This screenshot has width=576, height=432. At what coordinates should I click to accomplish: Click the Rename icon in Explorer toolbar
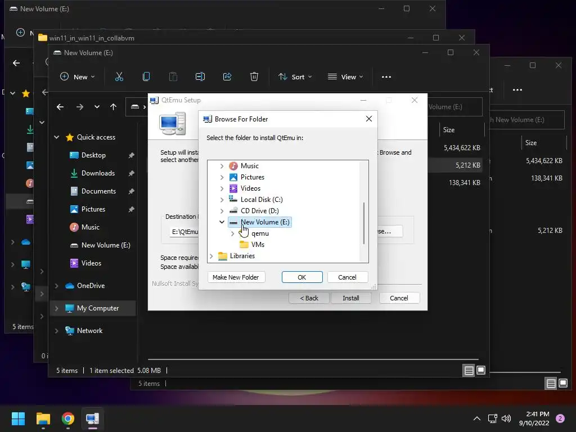point(200,76)
